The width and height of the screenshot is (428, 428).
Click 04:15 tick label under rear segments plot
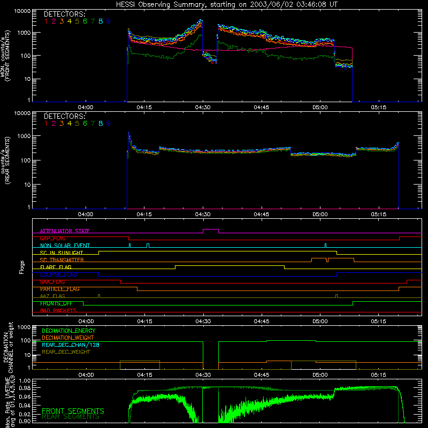(x=144, y=215)
